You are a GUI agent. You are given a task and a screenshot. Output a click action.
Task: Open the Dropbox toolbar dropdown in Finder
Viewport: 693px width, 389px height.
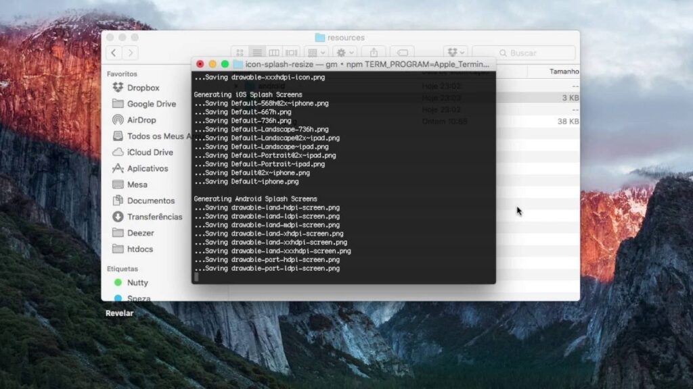pos(455,53)
